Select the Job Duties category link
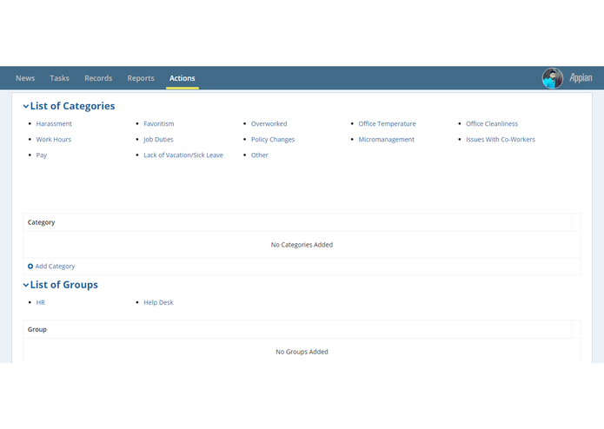The height and width of the screenshot is (429, 604). click(158, 140)
